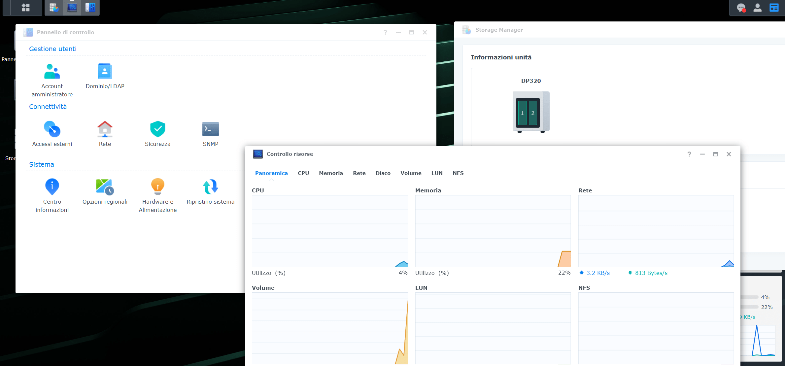Click the notifications chat bubble icon
The height and width of the screenshot is (366, 785).
point(741,8)
